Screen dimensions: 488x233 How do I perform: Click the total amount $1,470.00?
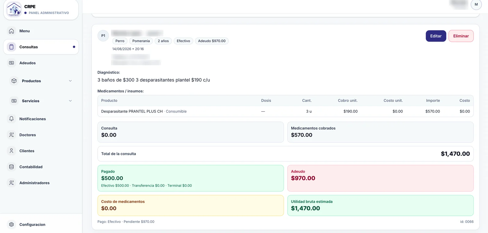click(455, 154)
